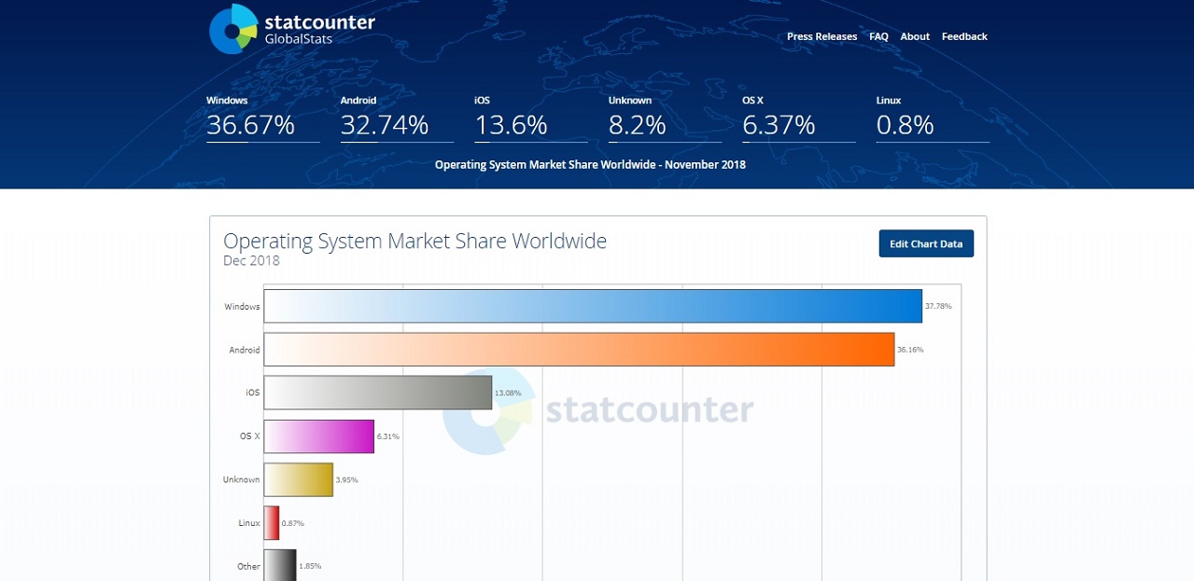1194x581 pixels.
Task: Click the Unknown axis label in chart
Action: [x=241, y=479]
